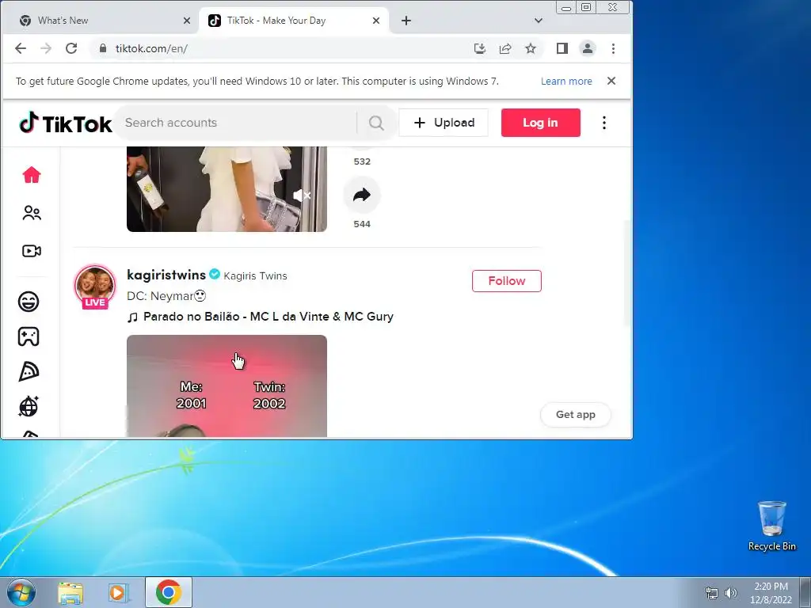The image size is (811, 608).
Task: Open the TikTok more options menu
Action: (604, 123)
